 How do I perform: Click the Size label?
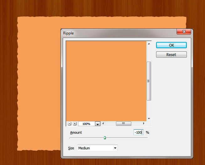click(x=71, y=148)
